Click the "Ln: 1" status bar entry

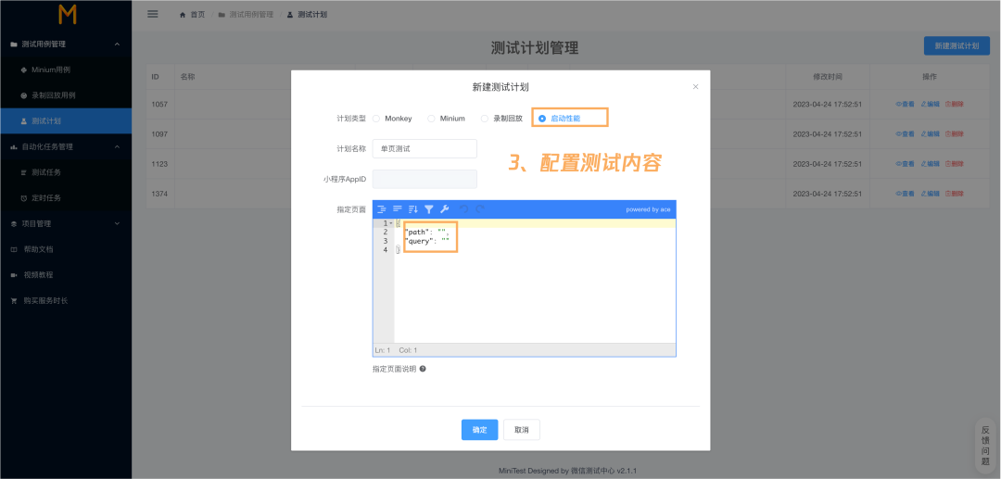click(383, 350)
